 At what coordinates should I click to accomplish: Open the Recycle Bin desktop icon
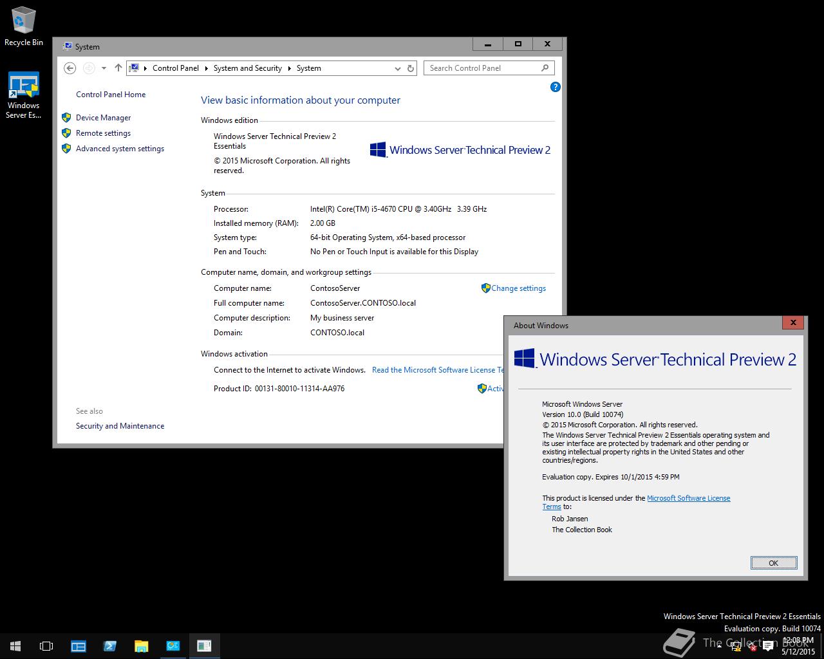click(23, 26)
